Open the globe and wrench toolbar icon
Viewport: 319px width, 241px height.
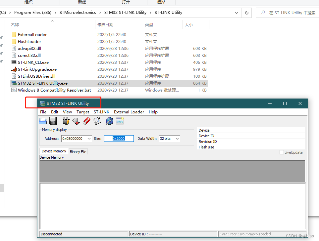[x=109, y=121]
